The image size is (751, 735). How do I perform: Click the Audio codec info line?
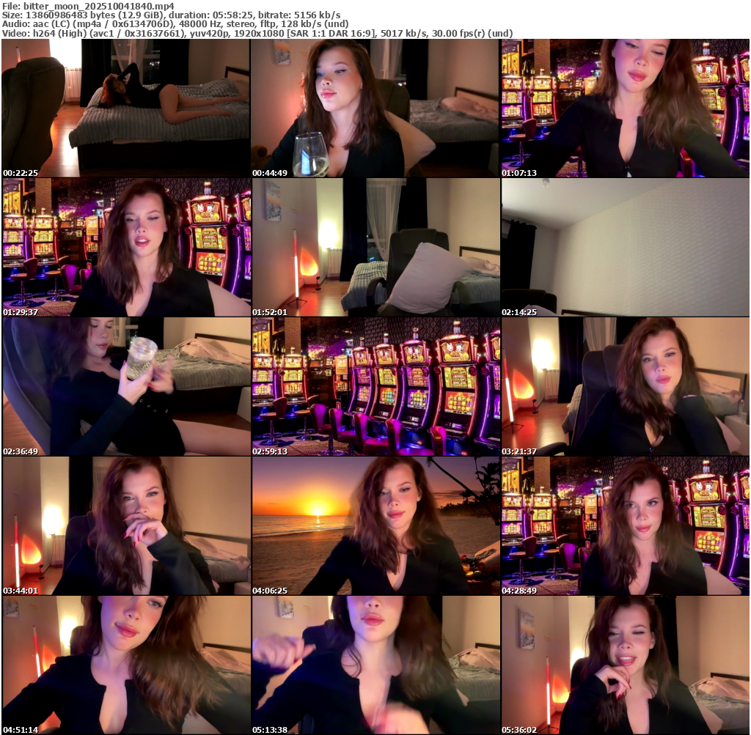click(175, 24)
